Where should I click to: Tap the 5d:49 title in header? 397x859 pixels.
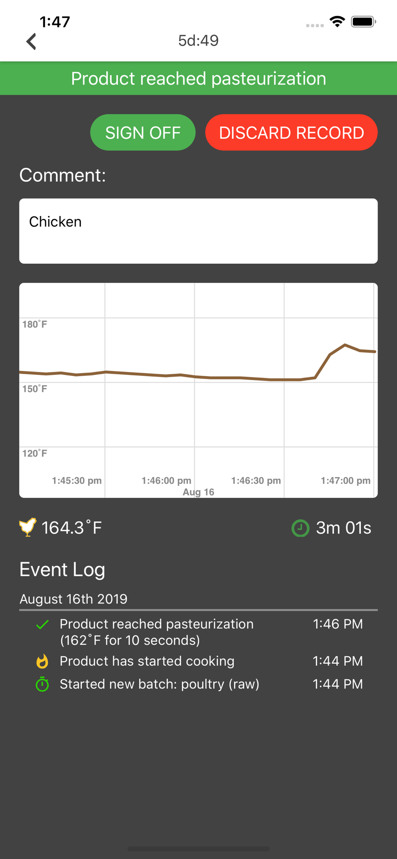(x=198, y=40)
